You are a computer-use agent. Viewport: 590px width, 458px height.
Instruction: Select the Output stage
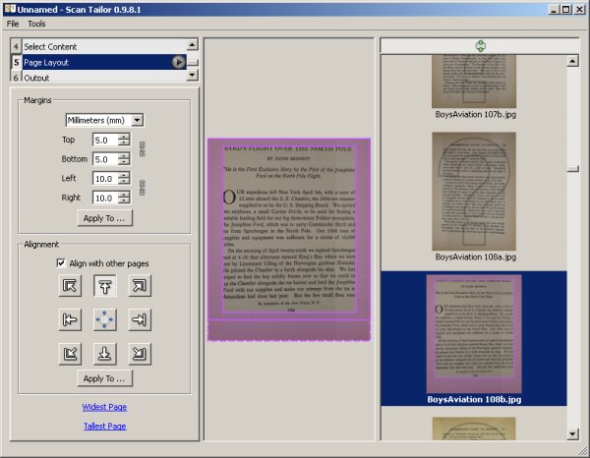98,77
